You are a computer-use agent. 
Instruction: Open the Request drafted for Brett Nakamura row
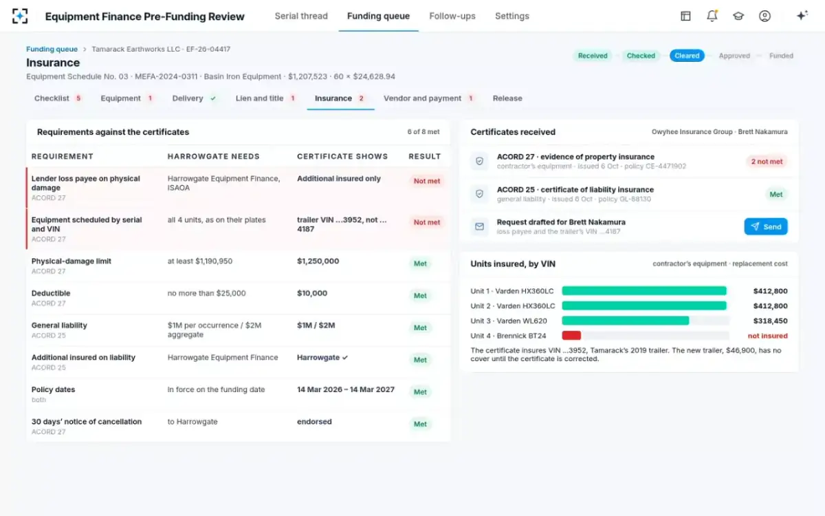pos(628,226)
